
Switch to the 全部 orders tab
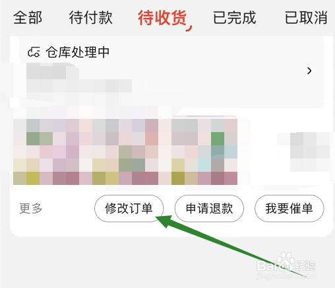[x=28, y=18]
